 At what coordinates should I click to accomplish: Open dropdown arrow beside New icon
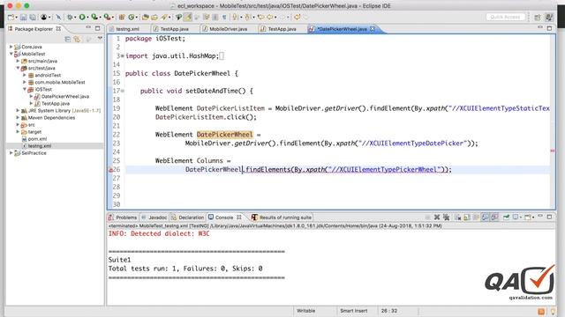point(16,18)
